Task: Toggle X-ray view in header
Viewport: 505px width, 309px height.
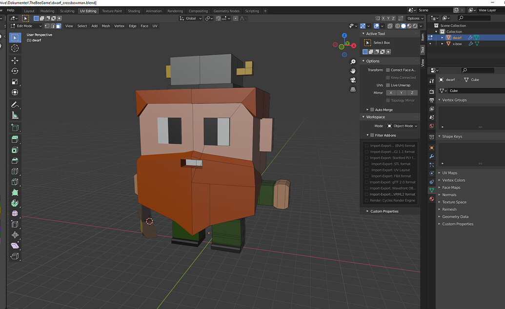Action: pos(390,26)
